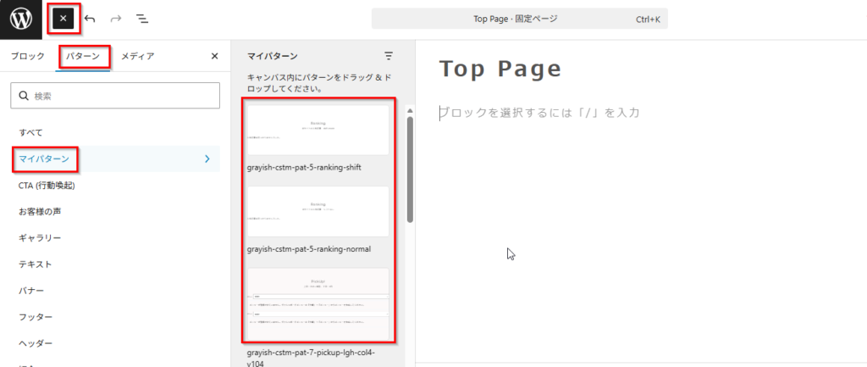Click the 検索 search input field
Screen dimensions: 867x367
coord(115,96)
